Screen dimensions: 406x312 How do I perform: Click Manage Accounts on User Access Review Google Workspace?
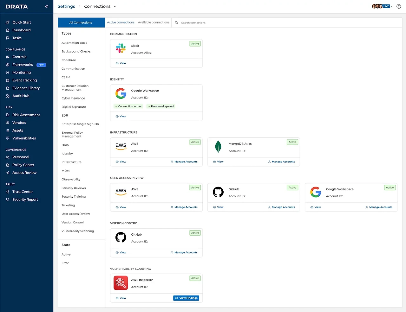pyautogui.click(x=379, y=207)
